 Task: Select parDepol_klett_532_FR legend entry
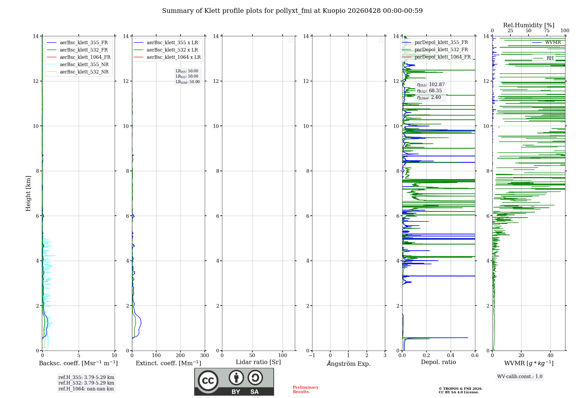pos(441,50)
